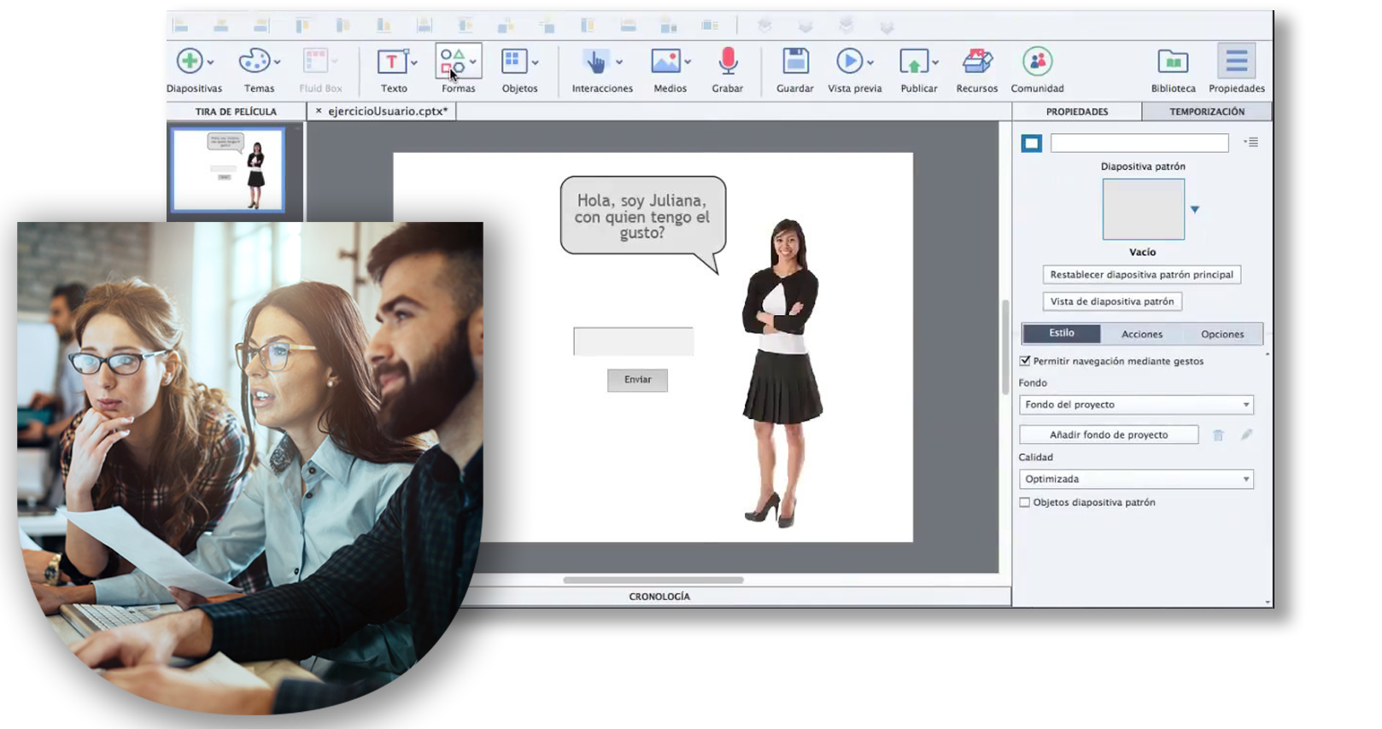Image resolution: width=1382 pixels, height=729 pixels.
Task: Switch to the PROPIEDADES tab
Action: coord(1077,112)
